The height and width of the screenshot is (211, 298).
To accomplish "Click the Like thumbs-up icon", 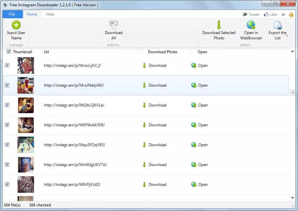I will (x=266, y=14).
